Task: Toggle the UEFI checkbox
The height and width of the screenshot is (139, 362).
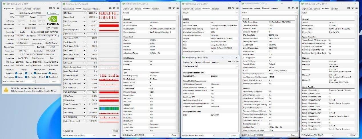Action: [53, 28]
